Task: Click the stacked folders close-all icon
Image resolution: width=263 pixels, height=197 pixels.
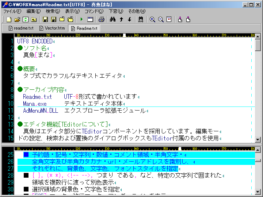Action: tap(70, 19)
